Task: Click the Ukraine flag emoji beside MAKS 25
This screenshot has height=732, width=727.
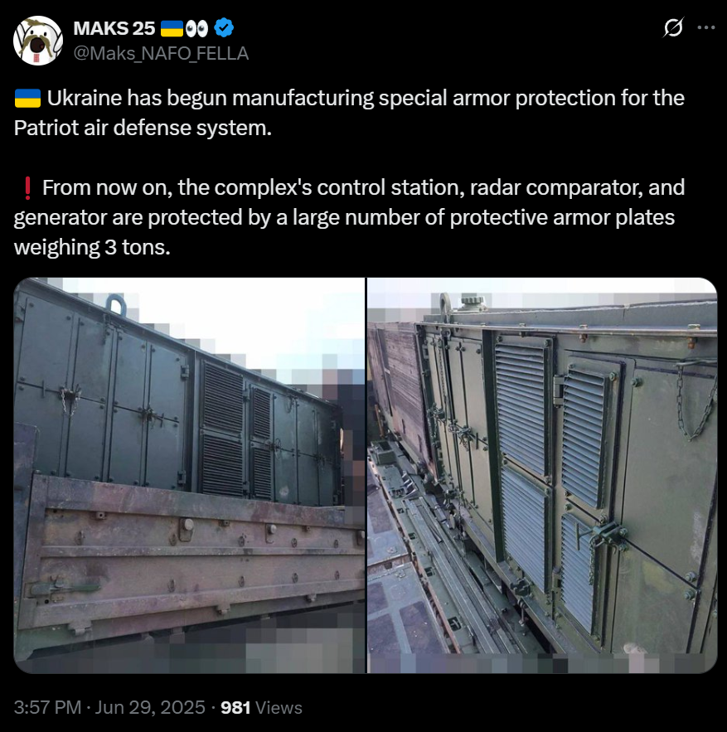Action: tap(172, 28)
